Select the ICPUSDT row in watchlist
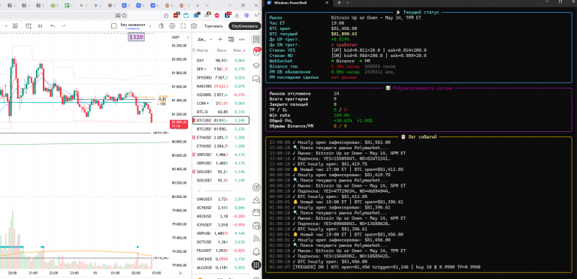 [221, 225]
